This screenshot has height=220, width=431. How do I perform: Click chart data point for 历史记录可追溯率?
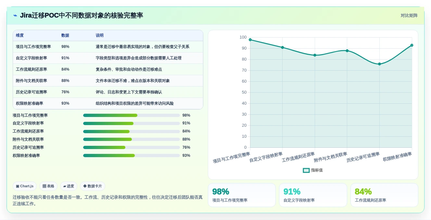379,64
